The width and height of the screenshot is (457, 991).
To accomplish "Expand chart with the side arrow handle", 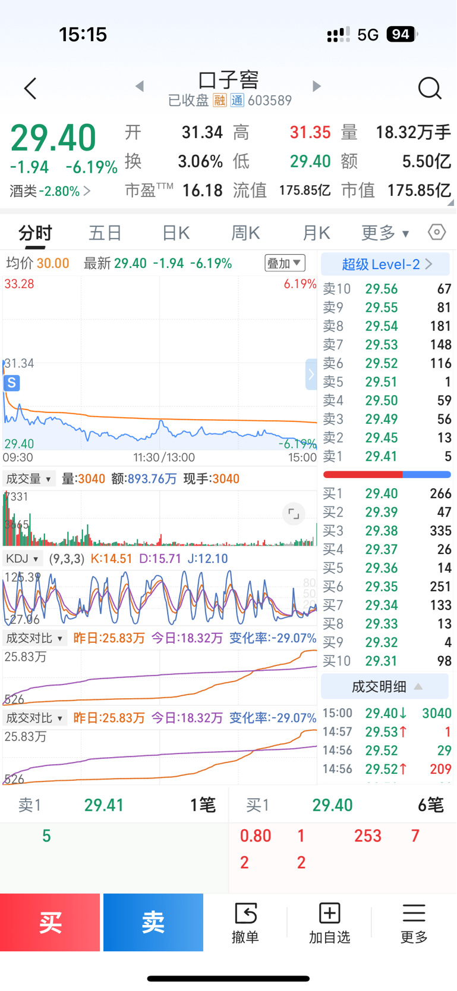I will [311, 374].
